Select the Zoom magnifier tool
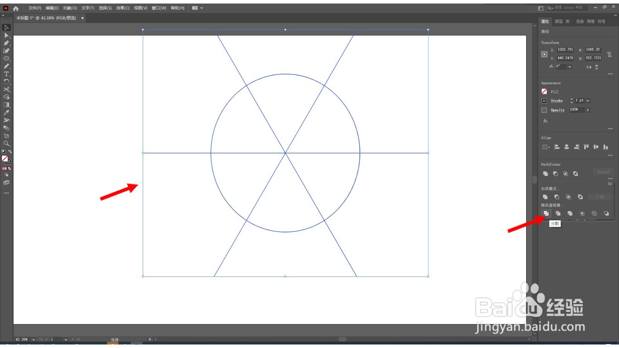619x348 pixels. tap(6, 143)
